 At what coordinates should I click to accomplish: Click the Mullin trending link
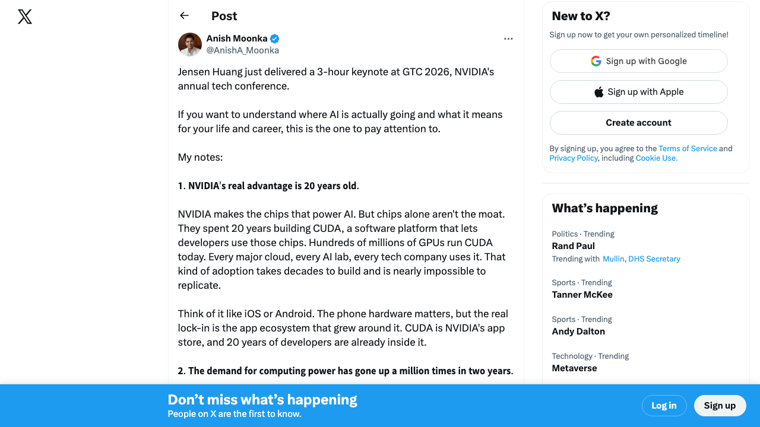(x=613, y=259)
